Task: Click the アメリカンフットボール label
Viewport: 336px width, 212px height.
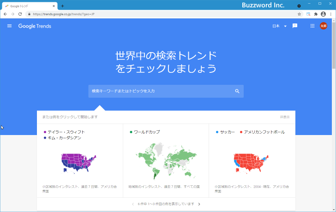Action: (264, 132)
